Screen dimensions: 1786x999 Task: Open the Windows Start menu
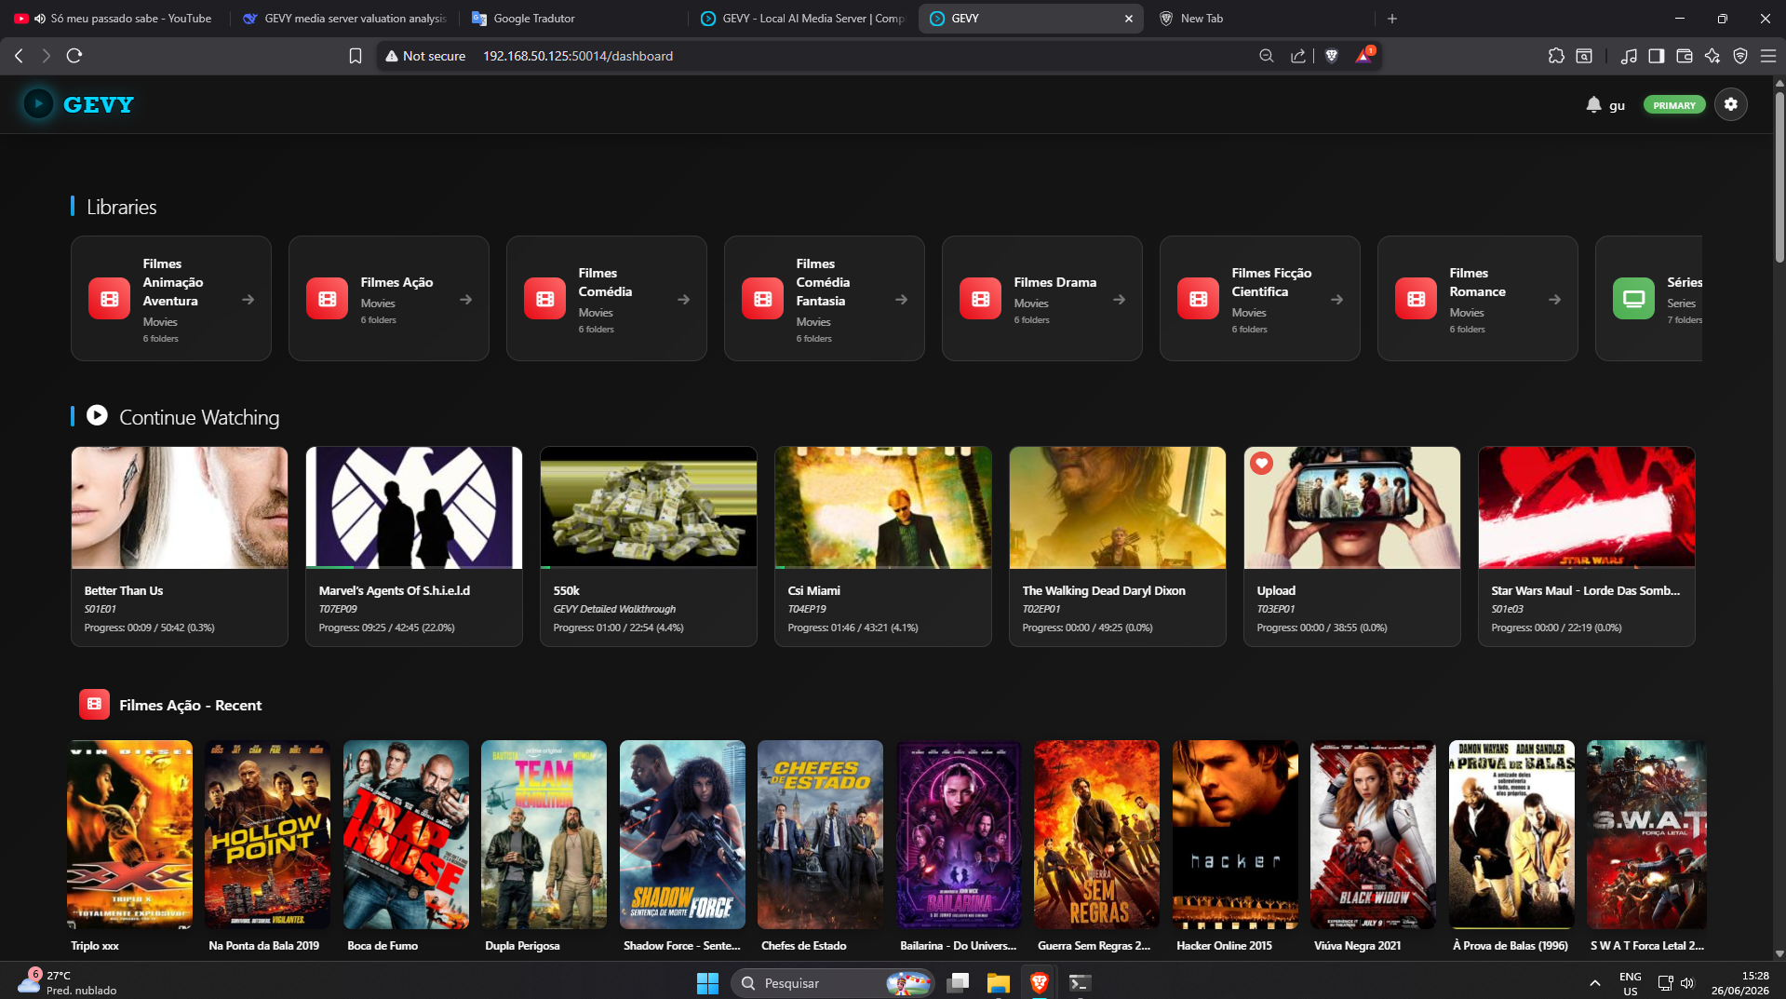coord(707,983)
